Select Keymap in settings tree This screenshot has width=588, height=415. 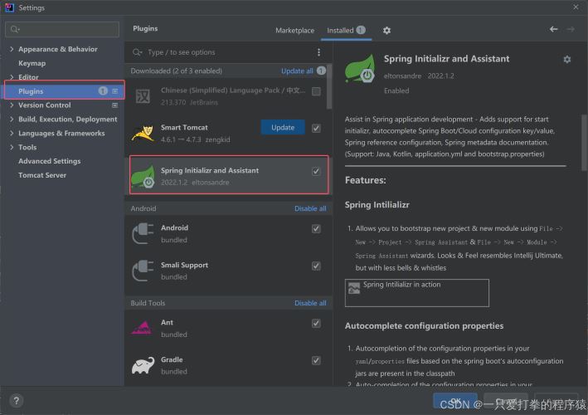pos(32,63)
